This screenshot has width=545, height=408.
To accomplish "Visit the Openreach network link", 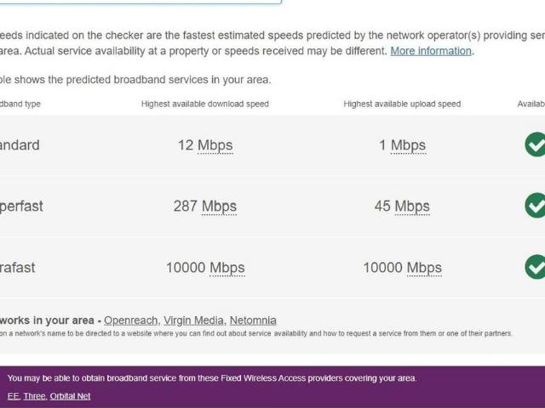I will (x=130, y=320).
